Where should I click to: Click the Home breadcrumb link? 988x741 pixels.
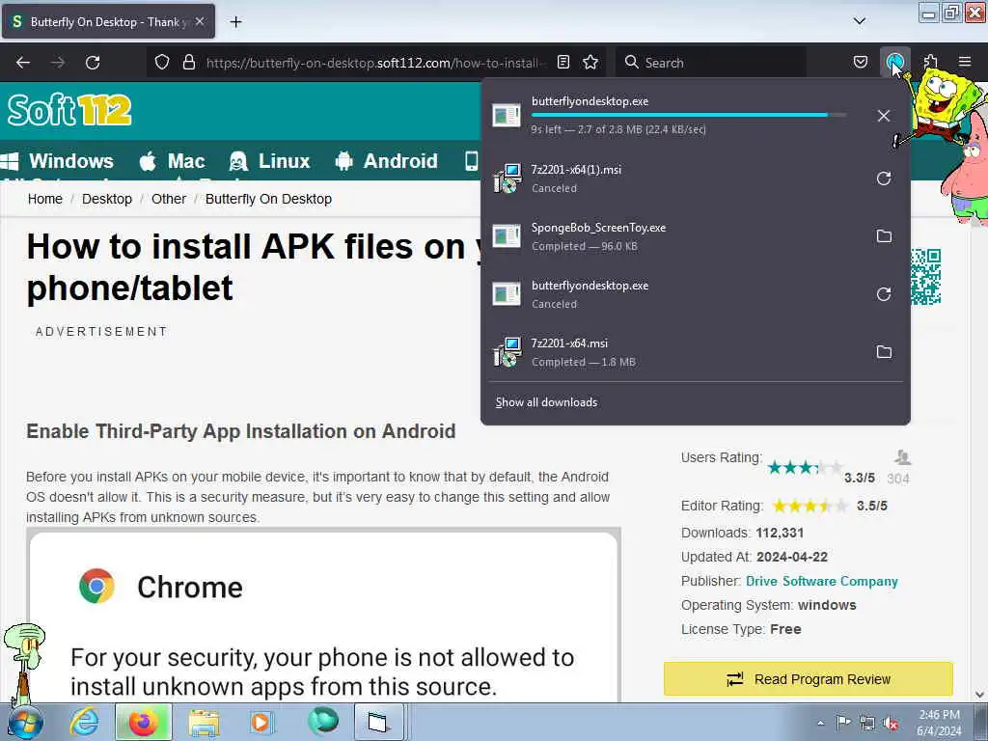(x=44, y=199)
